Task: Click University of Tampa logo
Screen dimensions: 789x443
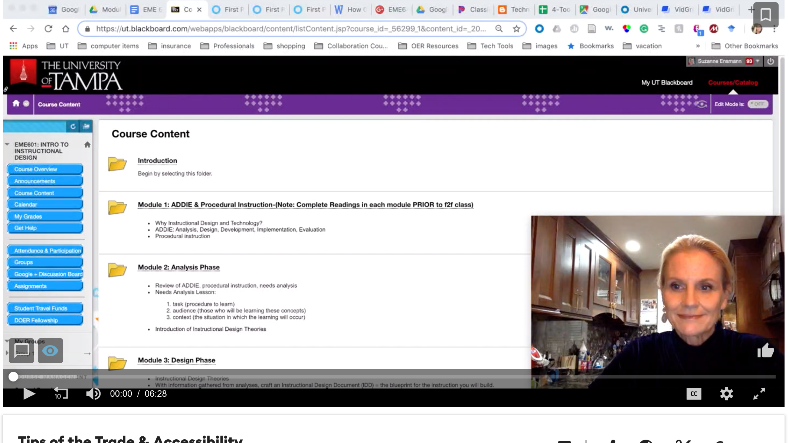Action: (x=66, y=75)
